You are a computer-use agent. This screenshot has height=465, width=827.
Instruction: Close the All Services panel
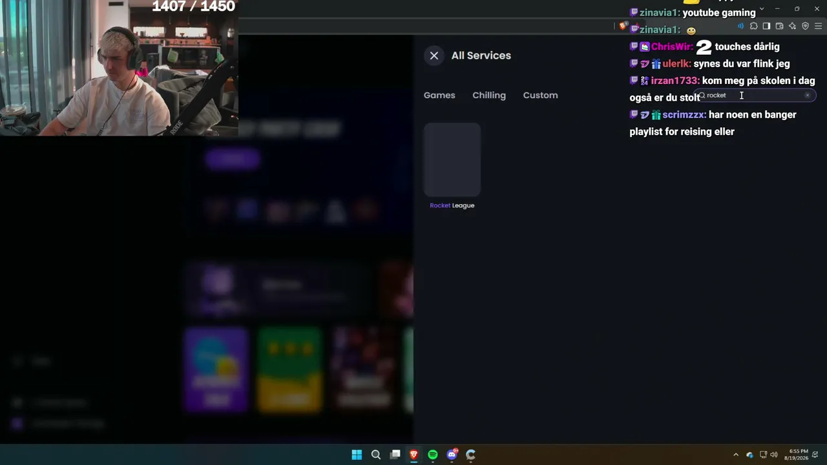434,56
